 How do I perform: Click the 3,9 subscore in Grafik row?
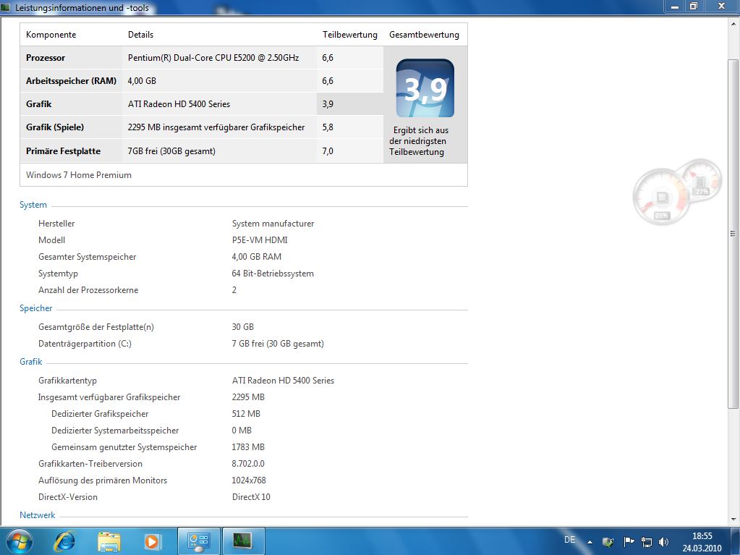pyautogui.click(x=328, y=103)
